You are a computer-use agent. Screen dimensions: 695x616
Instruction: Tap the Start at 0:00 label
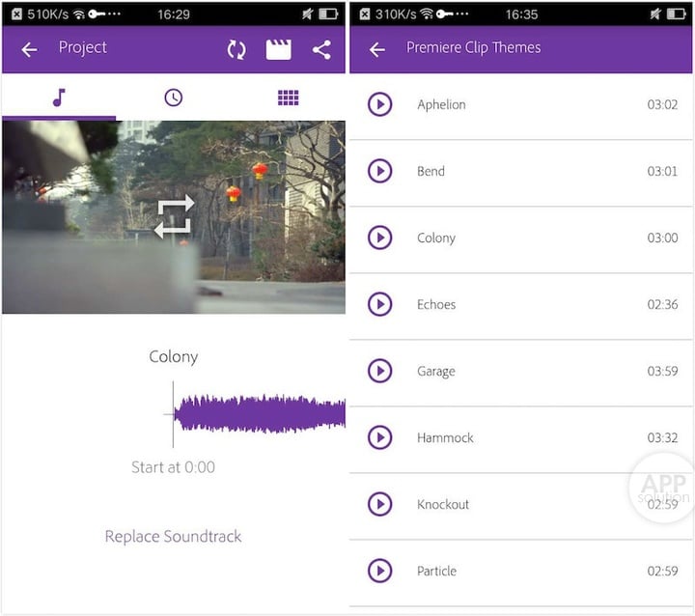click(173, 467)
